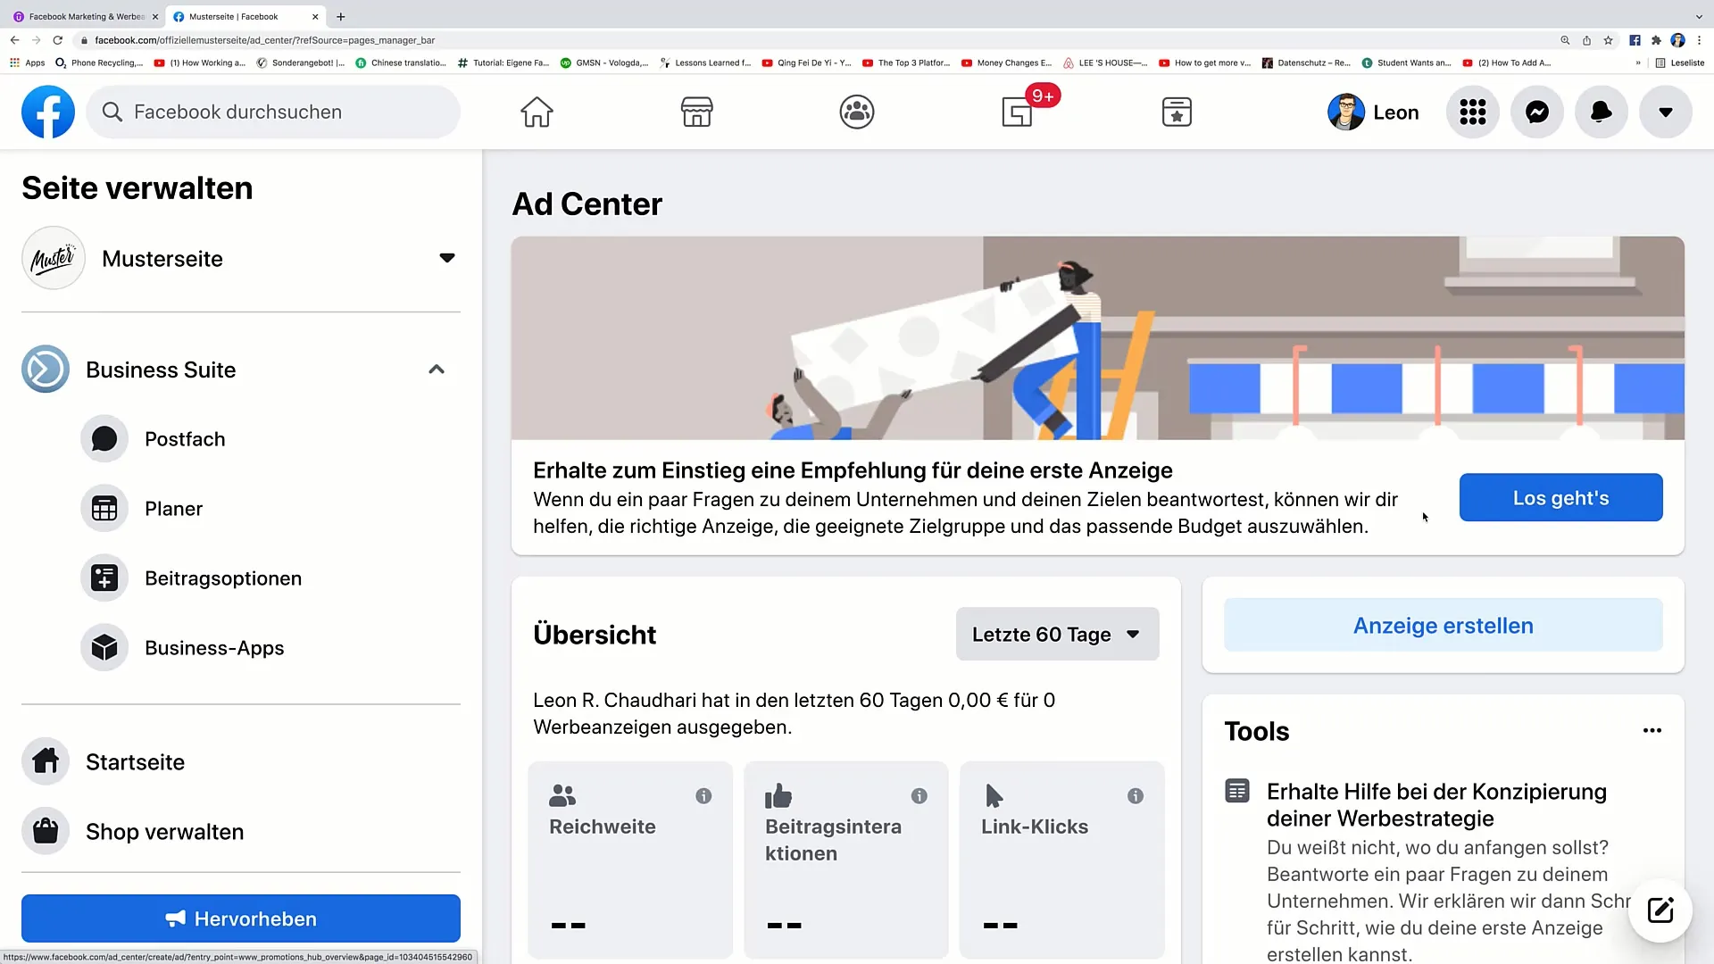This screenshot has width=1714, height=964.
Task: Open the Apps bookmark
Action: tap(28, 63)
